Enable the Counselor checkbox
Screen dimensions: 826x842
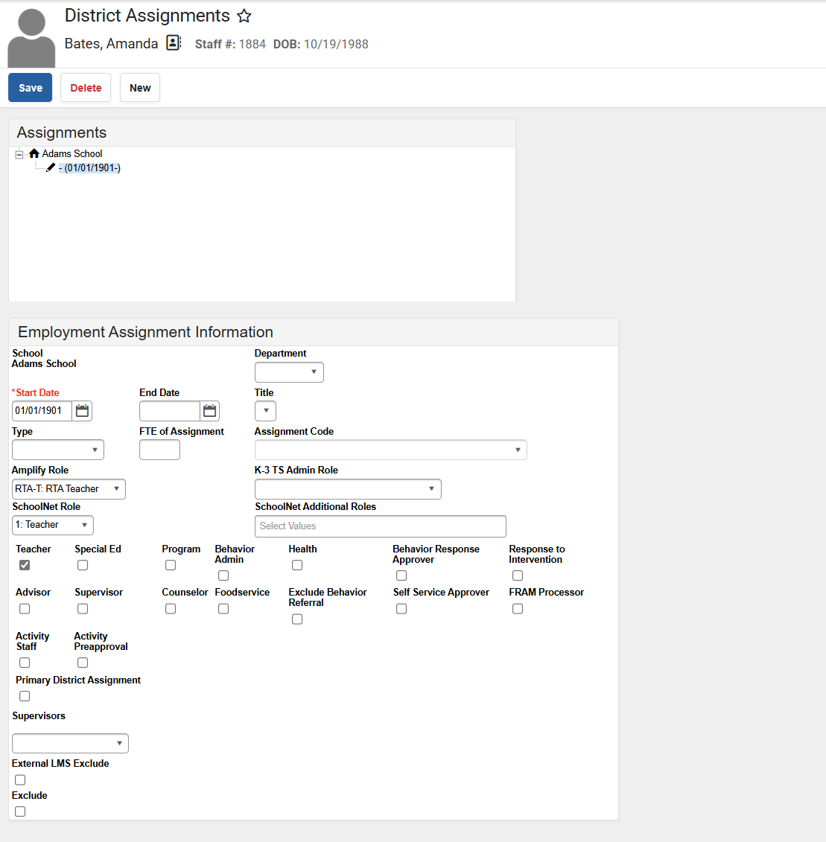tap(171, 609)
